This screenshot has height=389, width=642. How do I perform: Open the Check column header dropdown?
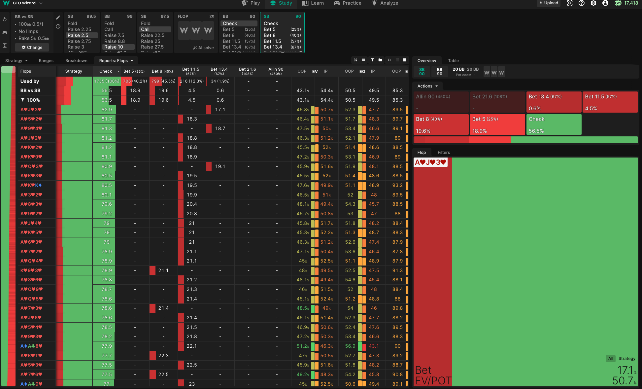[x=107, y=71]
